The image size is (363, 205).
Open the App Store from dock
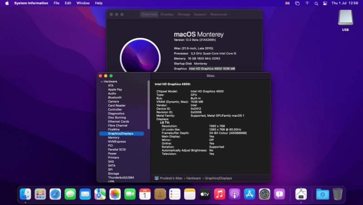pyautogui.click(x=249, y=195)
